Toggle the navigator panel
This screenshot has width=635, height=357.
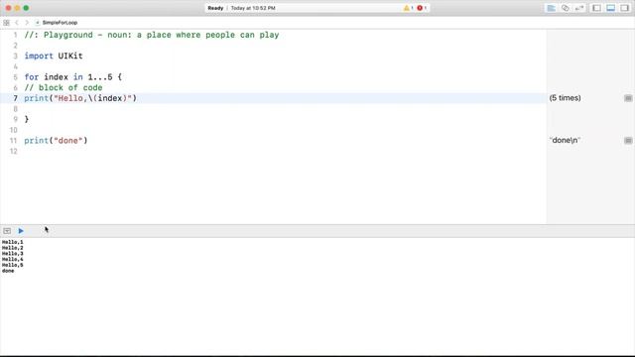[x=596, y=8]
